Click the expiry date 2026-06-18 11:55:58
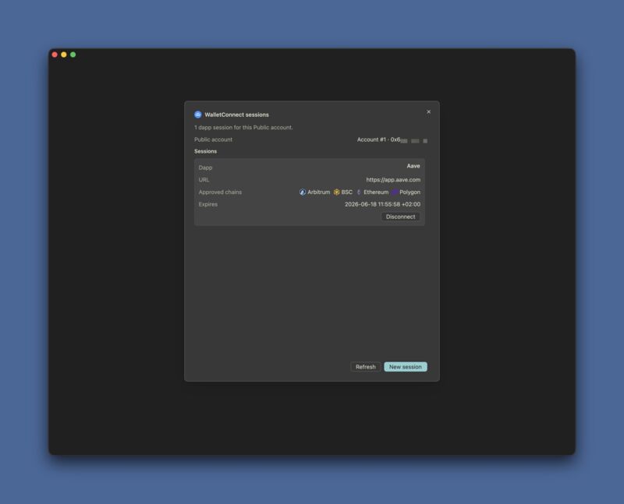Image resolution: width=624 pixels, height=504 pixels. click(382, 204)
